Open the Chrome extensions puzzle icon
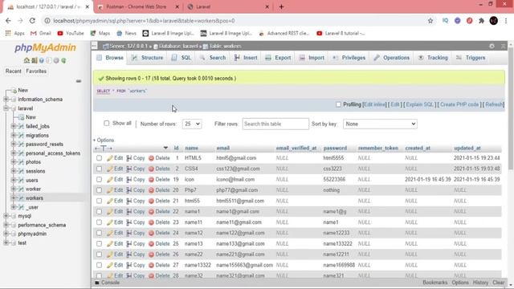 tap(482, 21)
